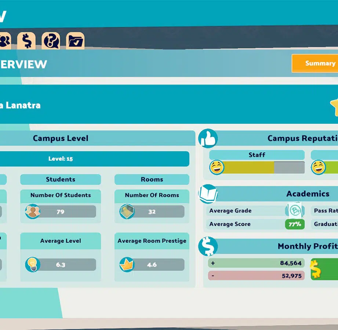Click the gold dollar sign profit icon

pos(316,269)
